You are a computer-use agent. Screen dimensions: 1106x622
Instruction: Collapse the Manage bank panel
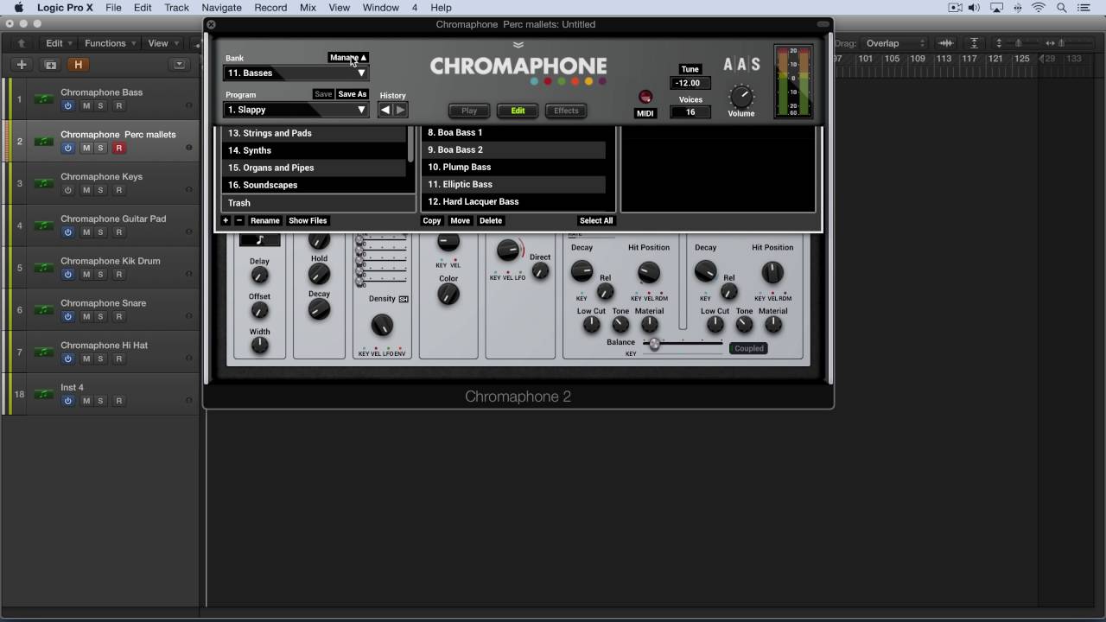(348, 58)
